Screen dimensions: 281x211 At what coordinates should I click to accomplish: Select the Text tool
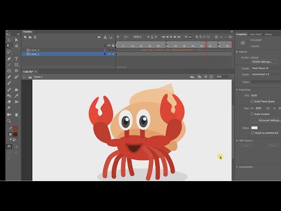click(16, 59)
